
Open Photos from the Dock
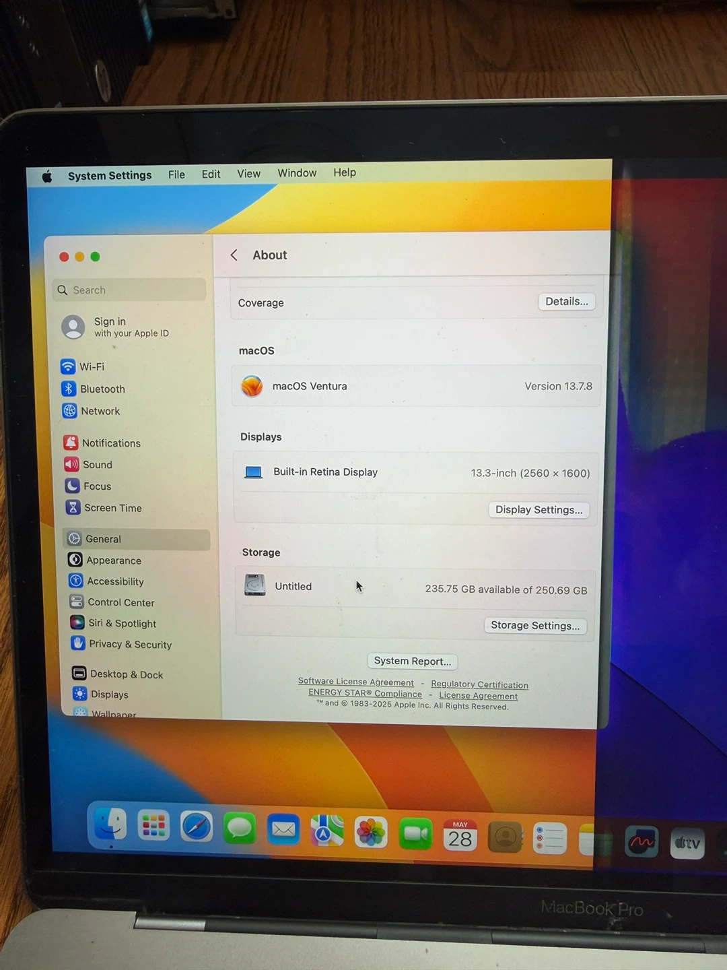tap(371, 833)
